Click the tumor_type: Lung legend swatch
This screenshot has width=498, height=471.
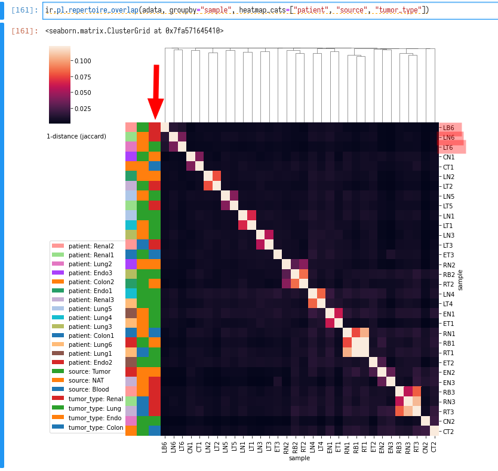coord(57,408)
